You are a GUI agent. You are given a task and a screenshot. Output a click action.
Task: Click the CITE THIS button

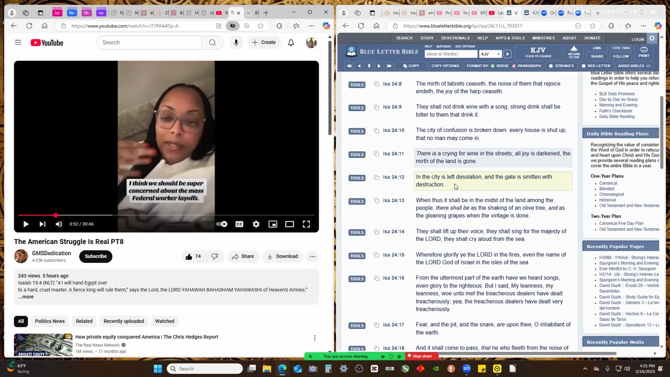click(x=621, y=48)
